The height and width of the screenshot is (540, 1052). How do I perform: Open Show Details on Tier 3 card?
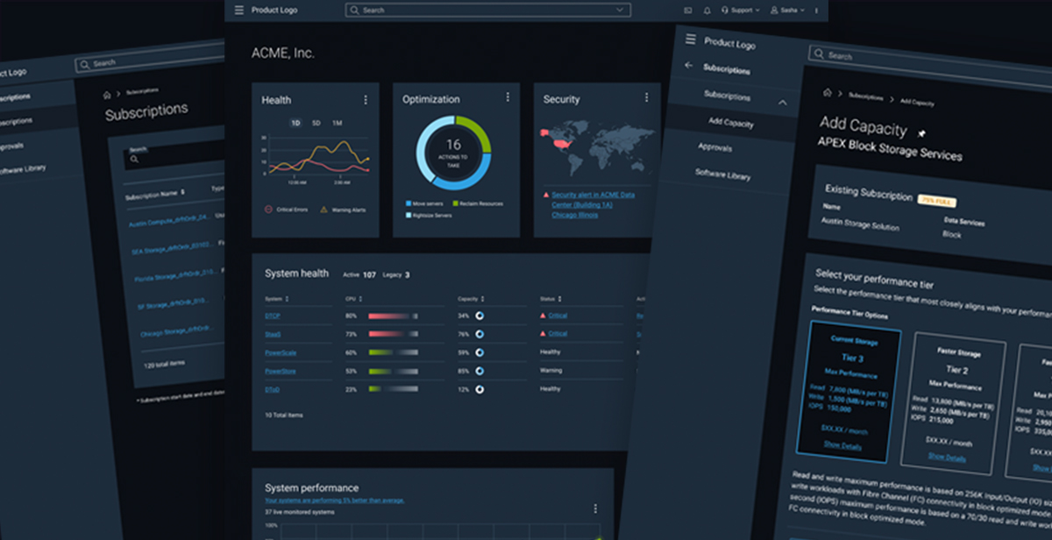(842, 446)
